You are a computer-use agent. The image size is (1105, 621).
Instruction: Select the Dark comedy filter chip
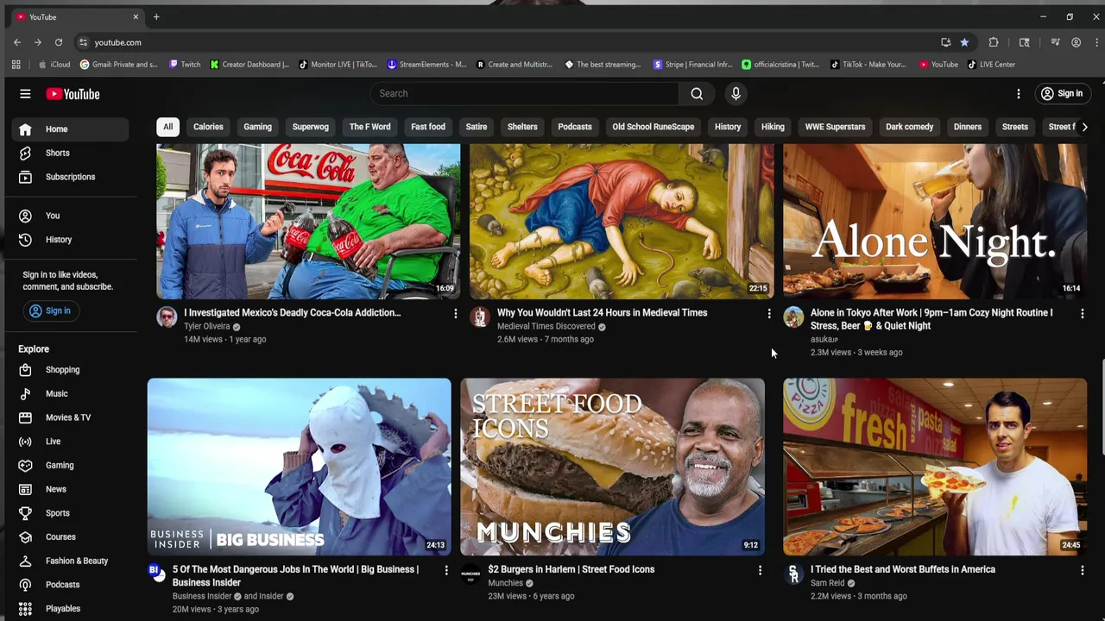point(909,127)
